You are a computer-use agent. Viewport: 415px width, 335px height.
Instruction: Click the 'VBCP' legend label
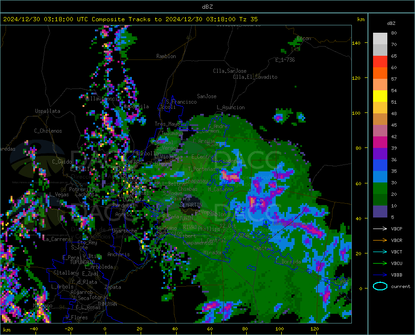[x=397, y=229]
